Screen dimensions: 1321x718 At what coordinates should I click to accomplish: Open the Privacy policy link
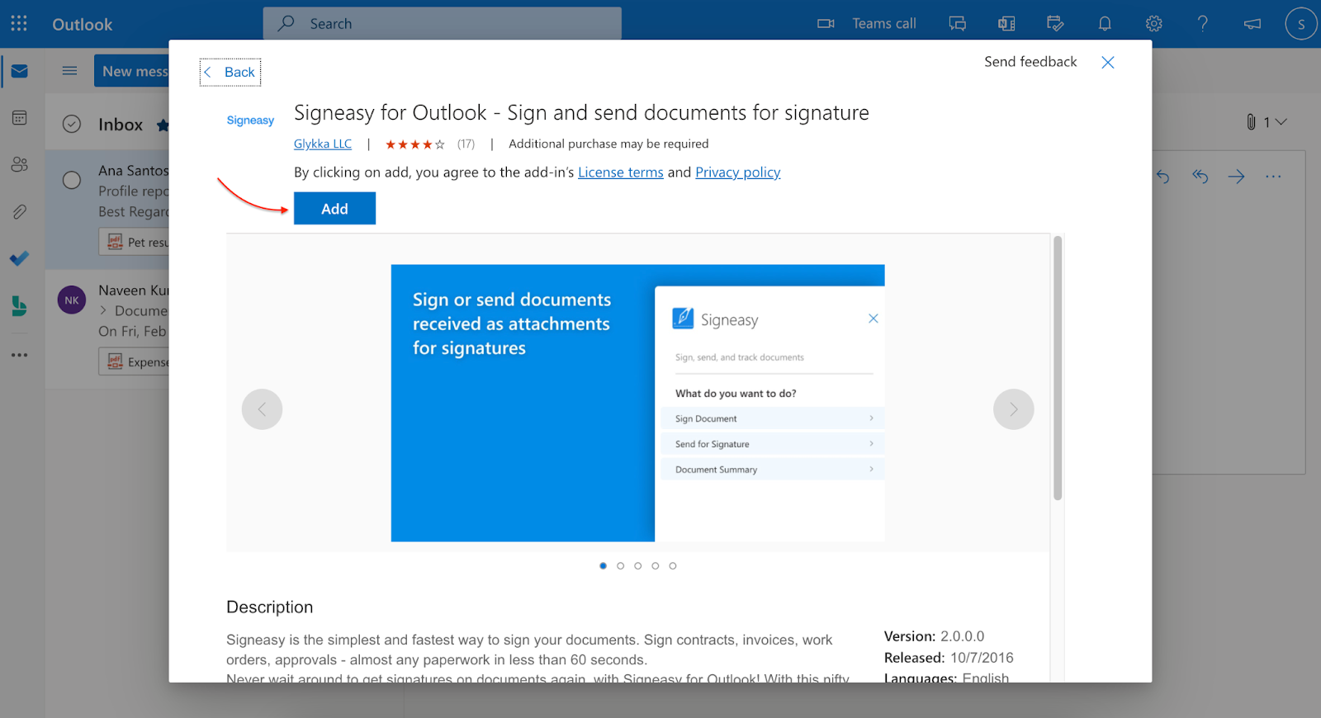point(738,172)
